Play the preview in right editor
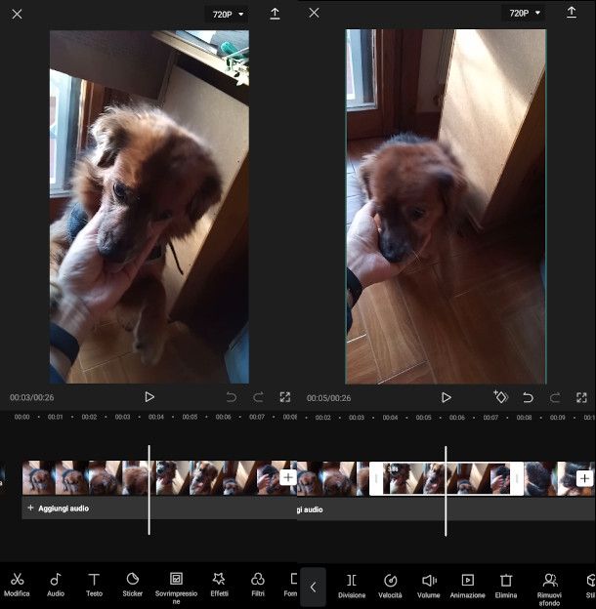 (446, 397)
